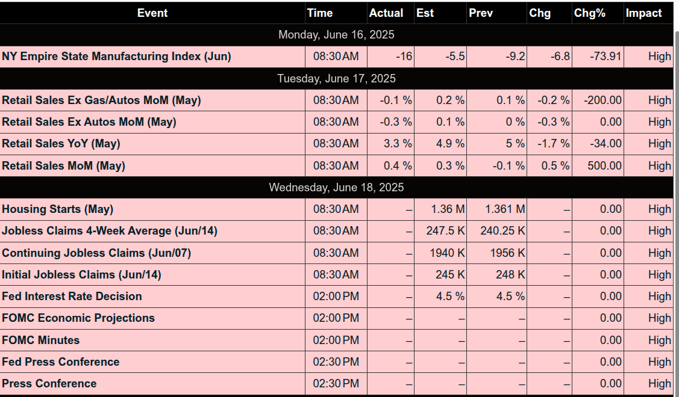Open NY Empire State Manufacturing Index event
679x397 pixels.
(x=116, y=57)
